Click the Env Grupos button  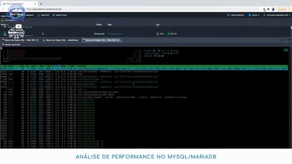pos(8,20)
